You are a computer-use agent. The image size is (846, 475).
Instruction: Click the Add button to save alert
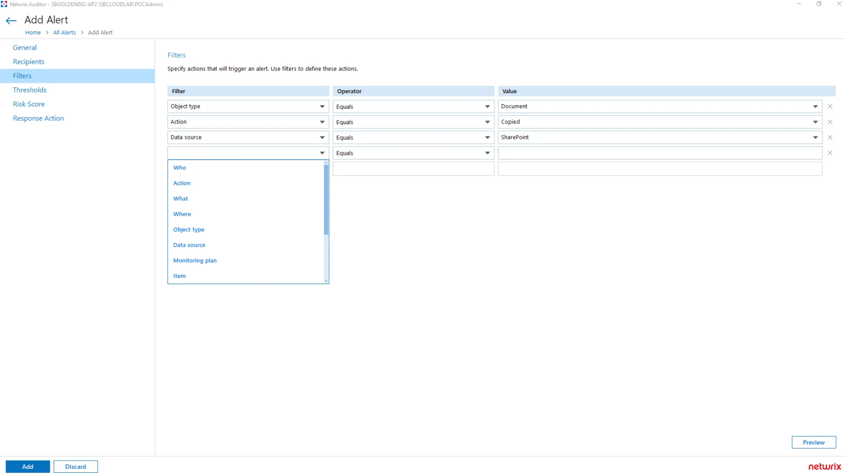28,467
